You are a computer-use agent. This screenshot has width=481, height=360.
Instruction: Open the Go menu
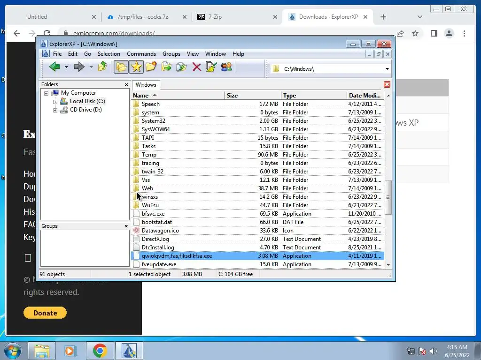coord(87,54)
